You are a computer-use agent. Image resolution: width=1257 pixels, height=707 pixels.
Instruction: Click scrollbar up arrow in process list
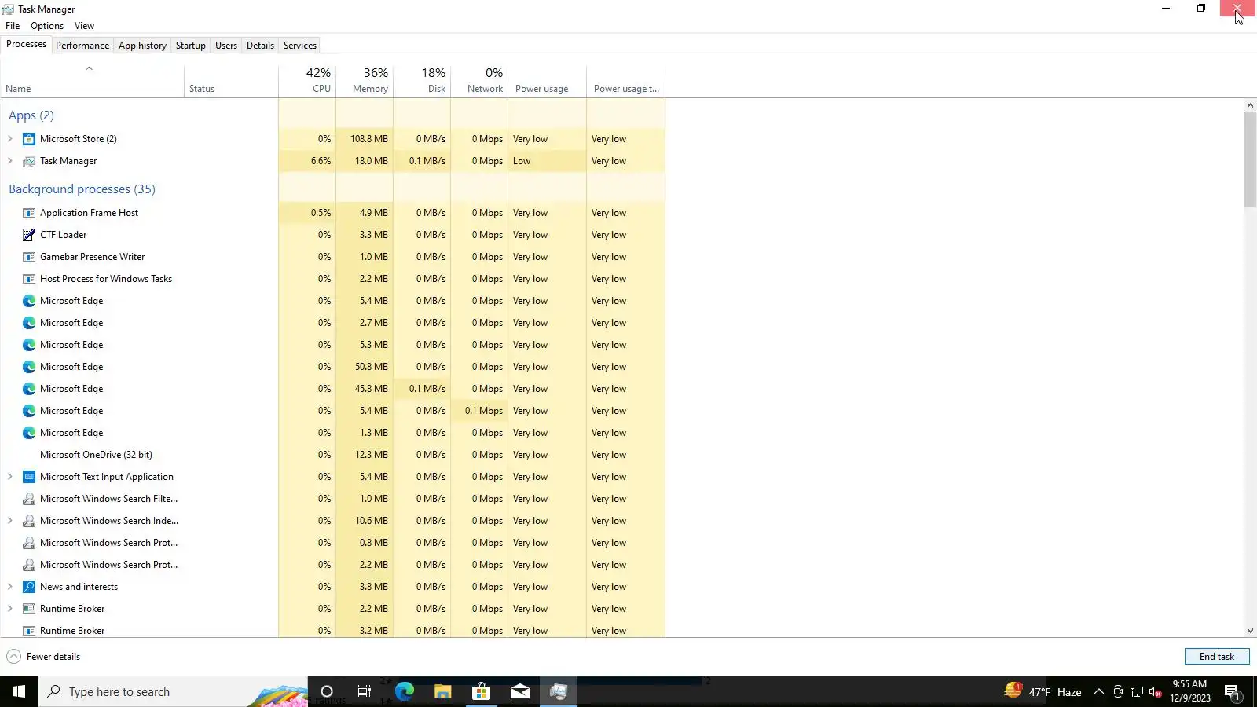[1250, 105]
